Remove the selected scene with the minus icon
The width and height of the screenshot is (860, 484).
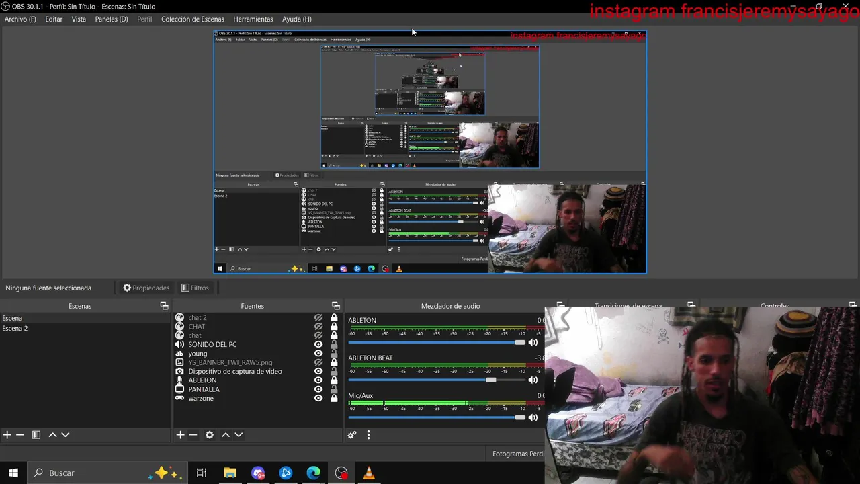point(20,435)
